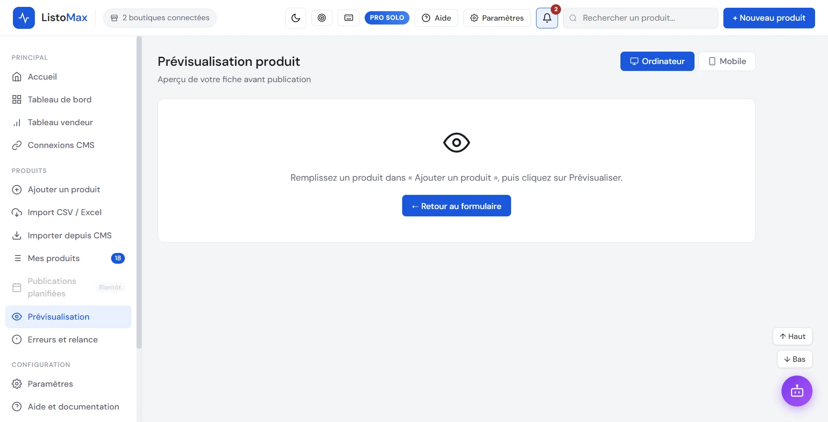Click the sidebar vertical scrollbar
828x422 pixels.
click(139, 193)
